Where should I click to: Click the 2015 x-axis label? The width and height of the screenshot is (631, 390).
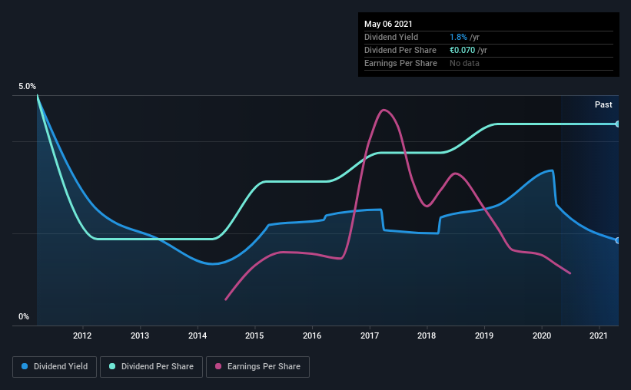coord(254,335)
